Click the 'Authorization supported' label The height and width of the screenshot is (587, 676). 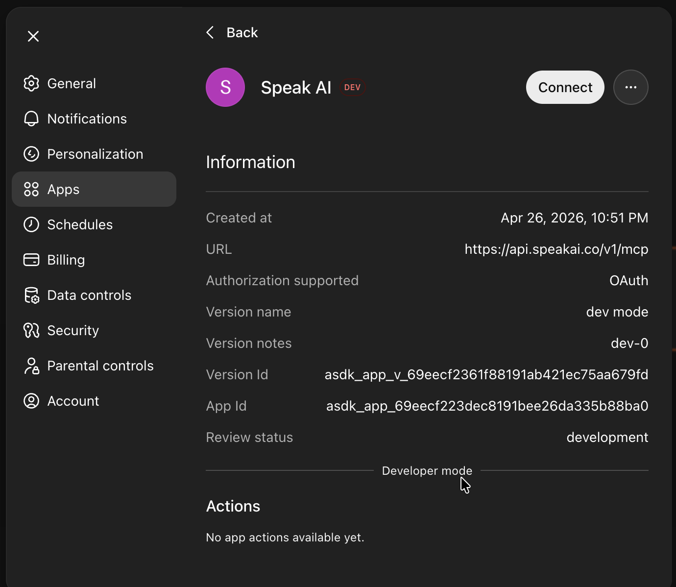282,280
